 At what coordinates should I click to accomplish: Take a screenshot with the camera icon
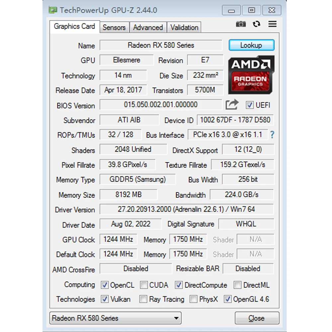pos(241,24)
